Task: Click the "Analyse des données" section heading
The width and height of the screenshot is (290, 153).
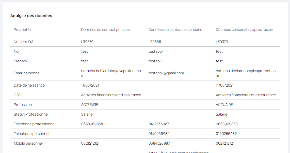Action: coord(31,16)
